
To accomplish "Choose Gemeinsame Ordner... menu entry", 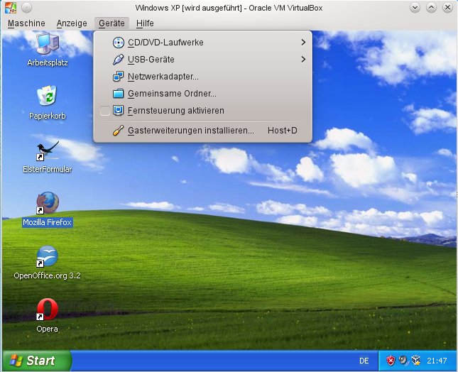I will pos(202,94).
